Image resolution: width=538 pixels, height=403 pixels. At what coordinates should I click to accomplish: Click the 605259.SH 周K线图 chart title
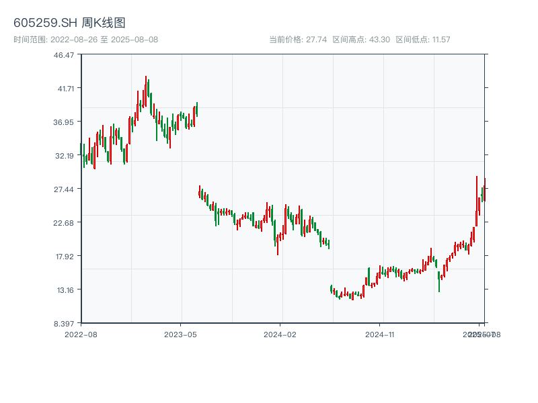tap(69, 24)
